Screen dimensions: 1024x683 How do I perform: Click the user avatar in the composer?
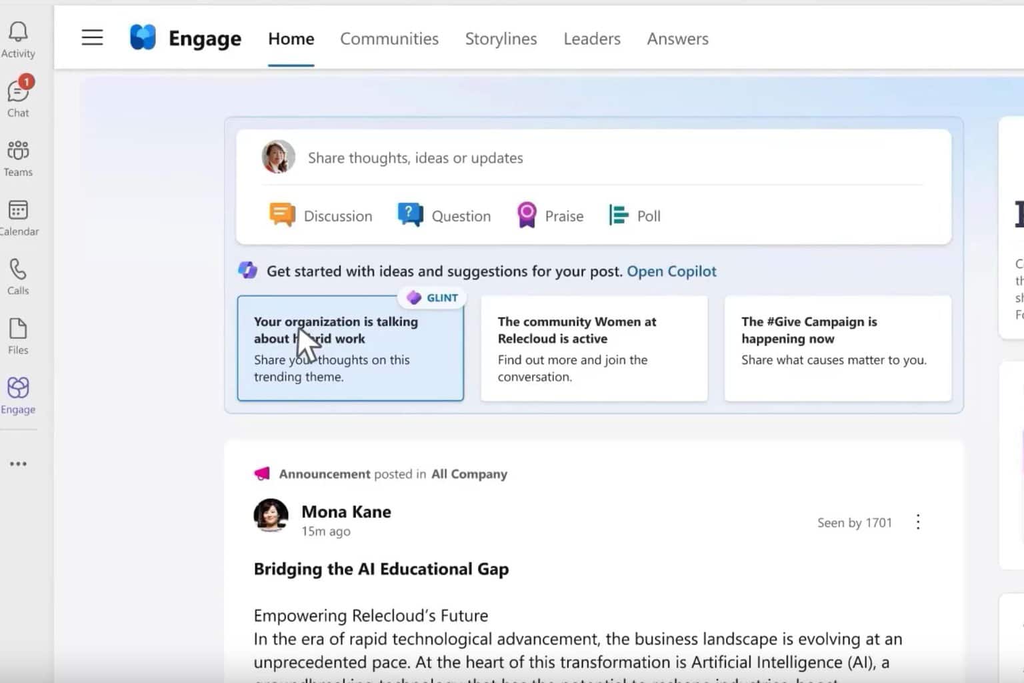point(278,157)
